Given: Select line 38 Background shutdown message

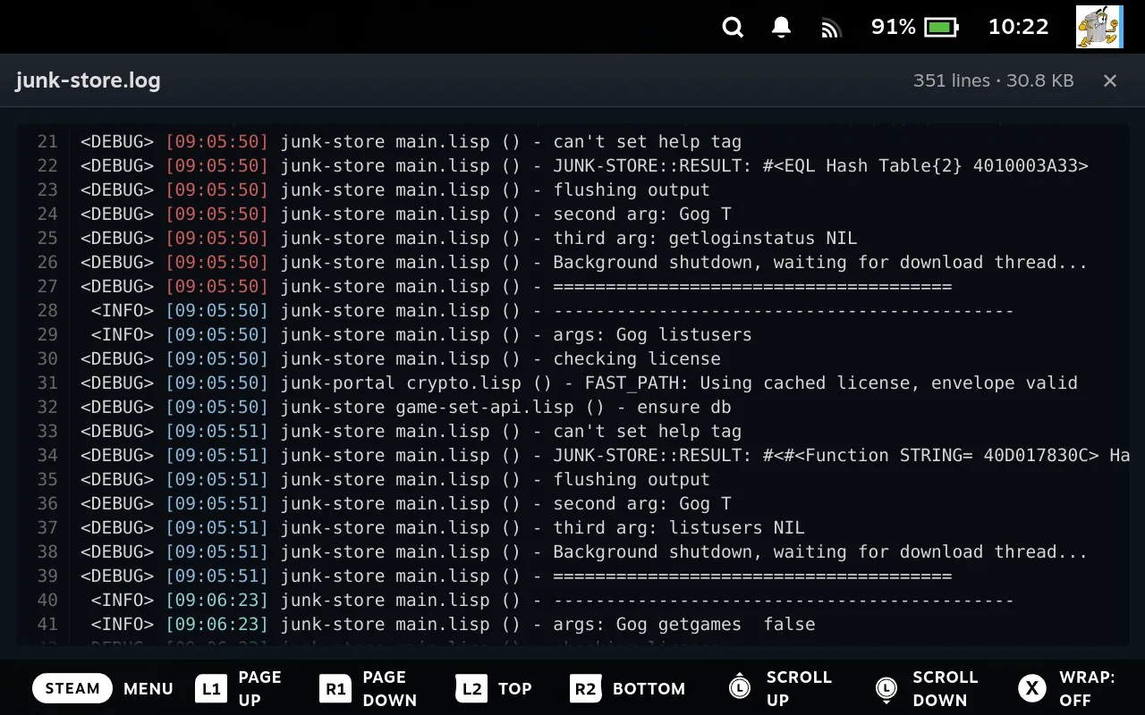Looking at the screenshot, I should click(x=572, y=551).
